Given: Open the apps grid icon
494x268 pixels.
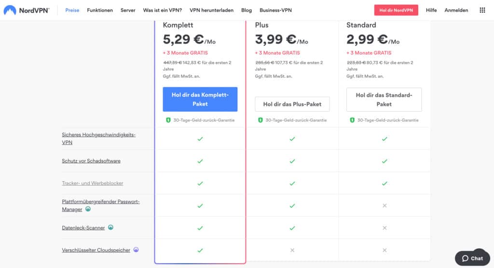Looking at the screenshot, I should (x=482, y=10).
